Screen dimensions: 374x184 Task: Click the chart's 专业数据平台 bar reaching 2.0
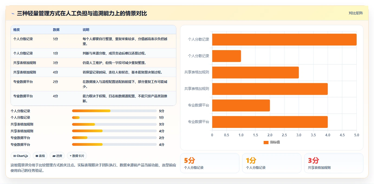(x=241, y=105)
